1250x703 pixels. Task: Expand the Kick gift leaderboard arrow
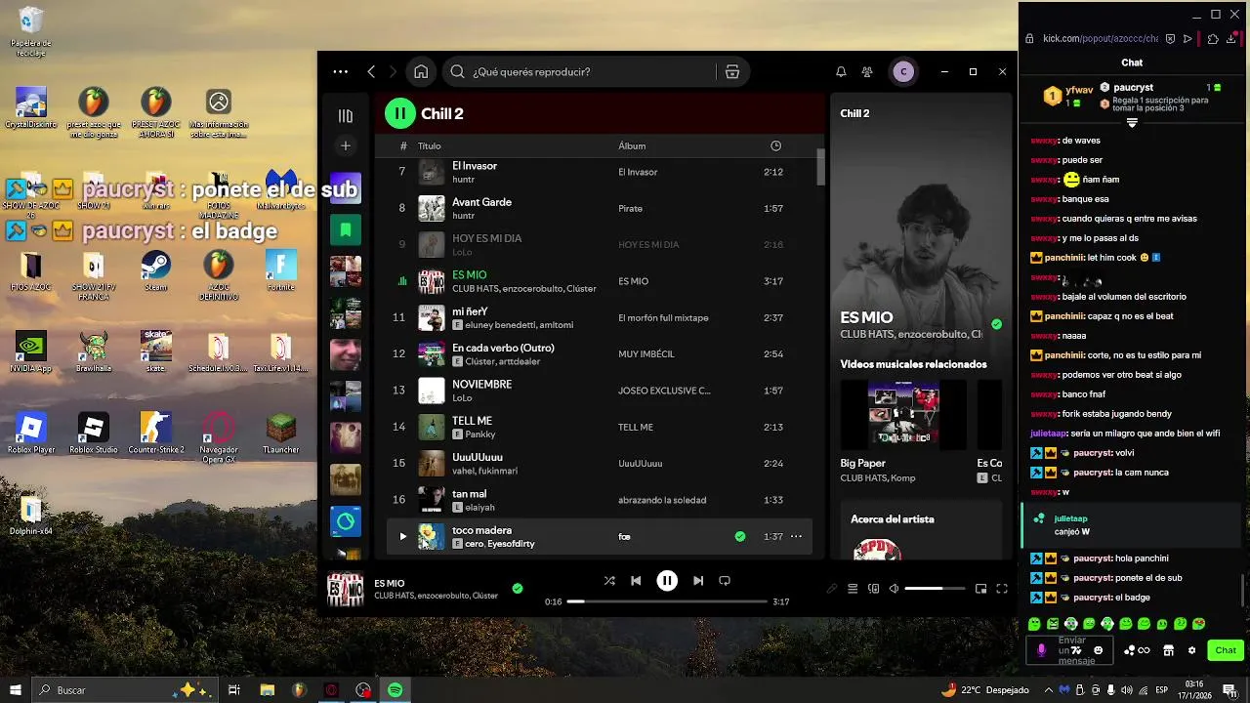coord(1132,123)
